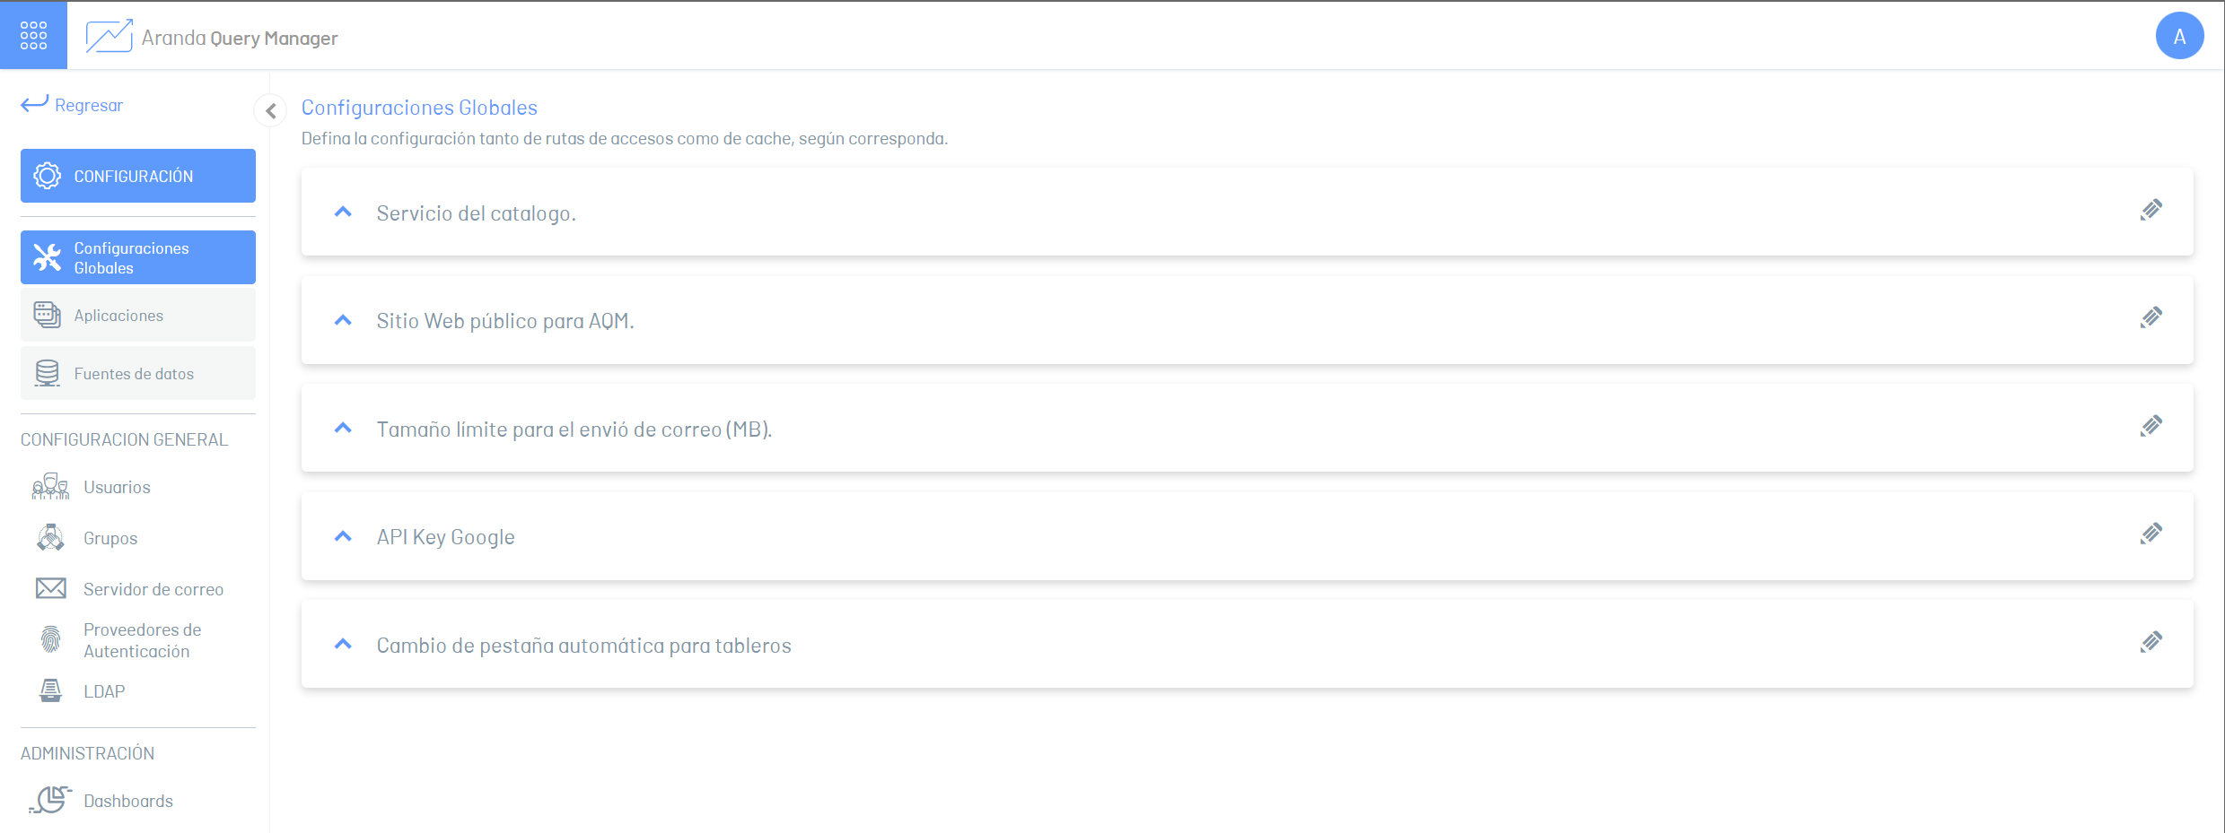Edit the Sitio Web público para AQM setting

2151,318
